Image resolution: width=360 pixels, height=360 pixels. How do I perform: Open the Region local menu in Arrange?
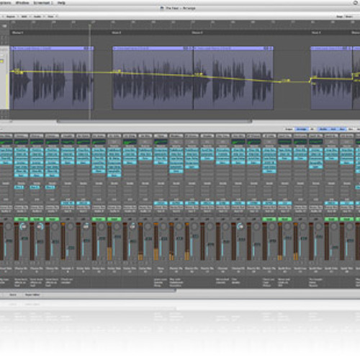click(11, 17)
